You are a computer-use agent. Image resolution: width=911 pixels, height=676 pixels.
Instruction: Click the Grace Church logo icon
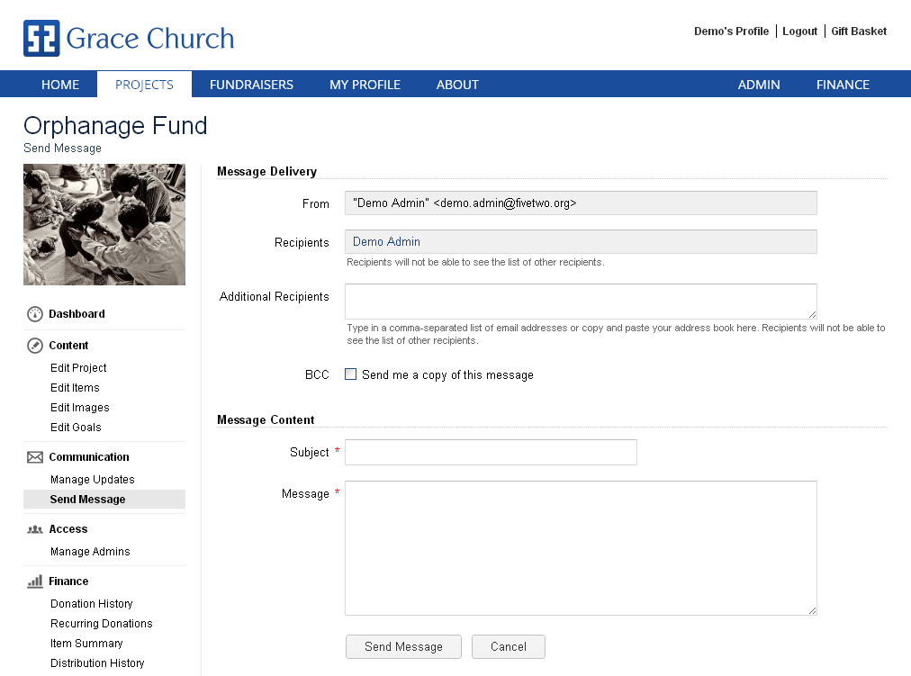click(x=41, y=39)
